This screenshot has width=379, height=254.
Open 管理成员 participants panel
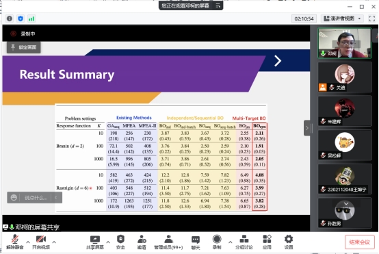(x=168, y=242)
